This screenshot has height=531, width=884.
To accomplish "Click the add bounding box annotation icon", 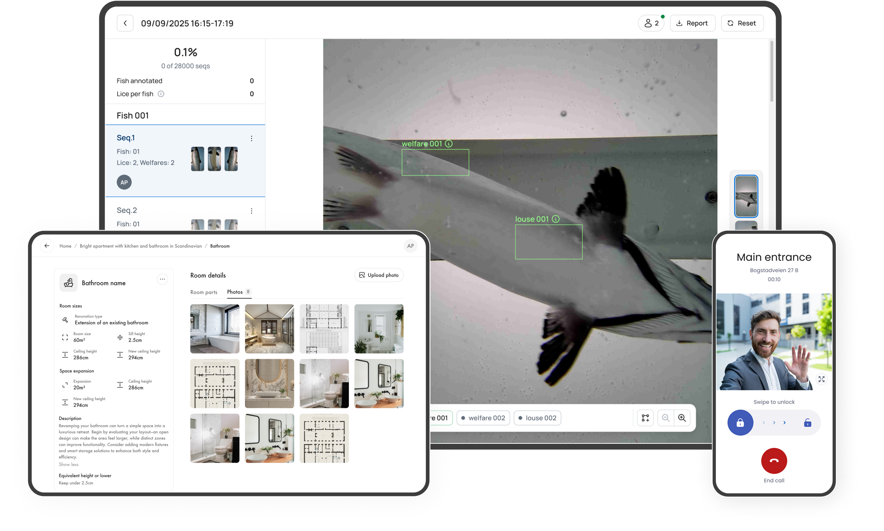I will pyautogui.click(x=645, y=418).
